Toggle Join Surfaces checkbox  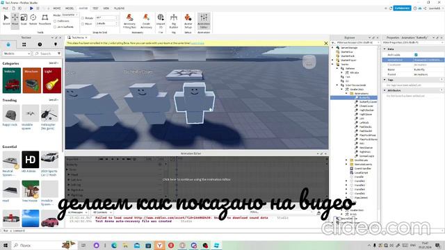pos(55,27)
